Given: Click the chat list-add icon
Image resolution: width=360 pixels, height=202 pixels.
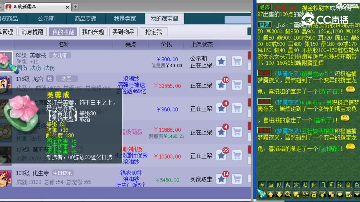Looking at the screenshot, I should click(x=348, y=194).
